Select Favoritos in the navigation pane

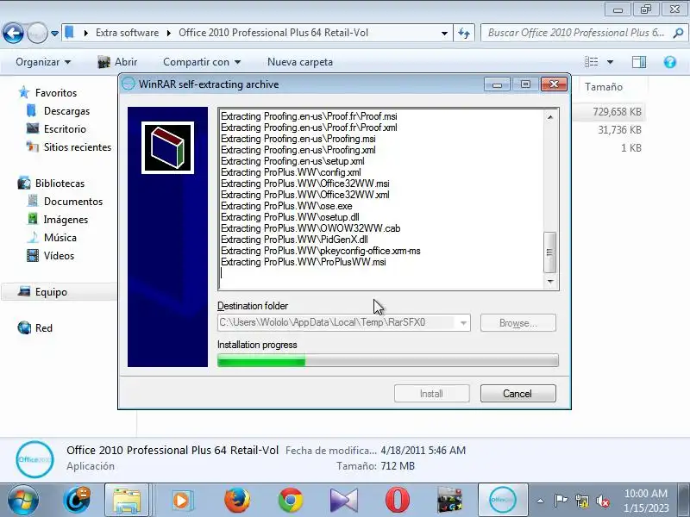(56, 93)
